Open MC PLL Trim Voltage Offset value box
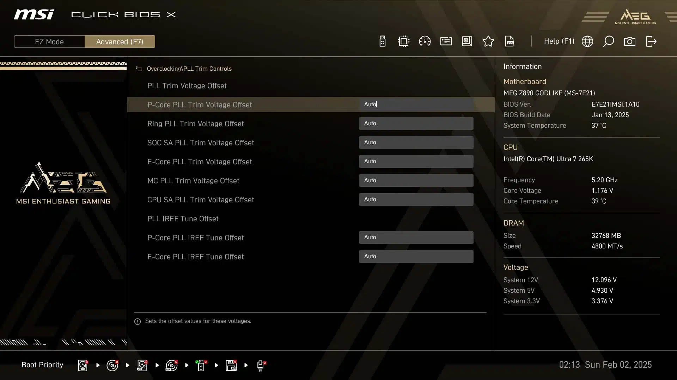Image resolution: width=677 pixels, height=380 pixels. click(416, 180)
